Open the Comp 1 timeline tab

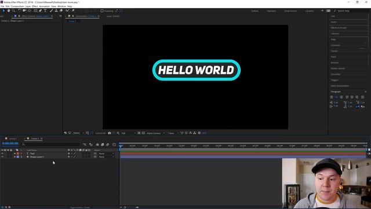13,139
